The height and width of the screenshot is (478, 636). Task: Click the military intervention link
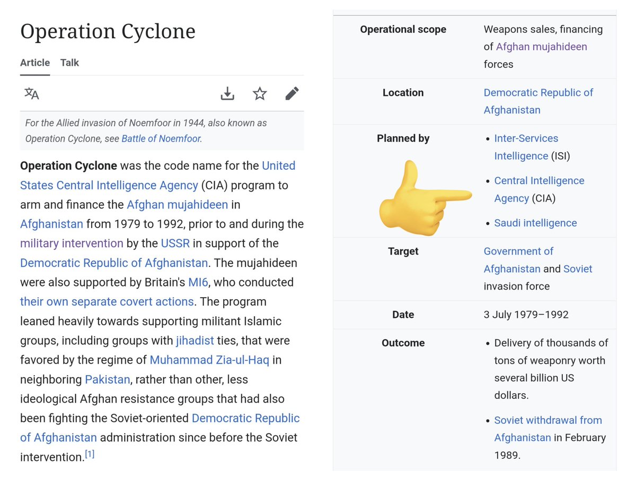coord(72,244)
